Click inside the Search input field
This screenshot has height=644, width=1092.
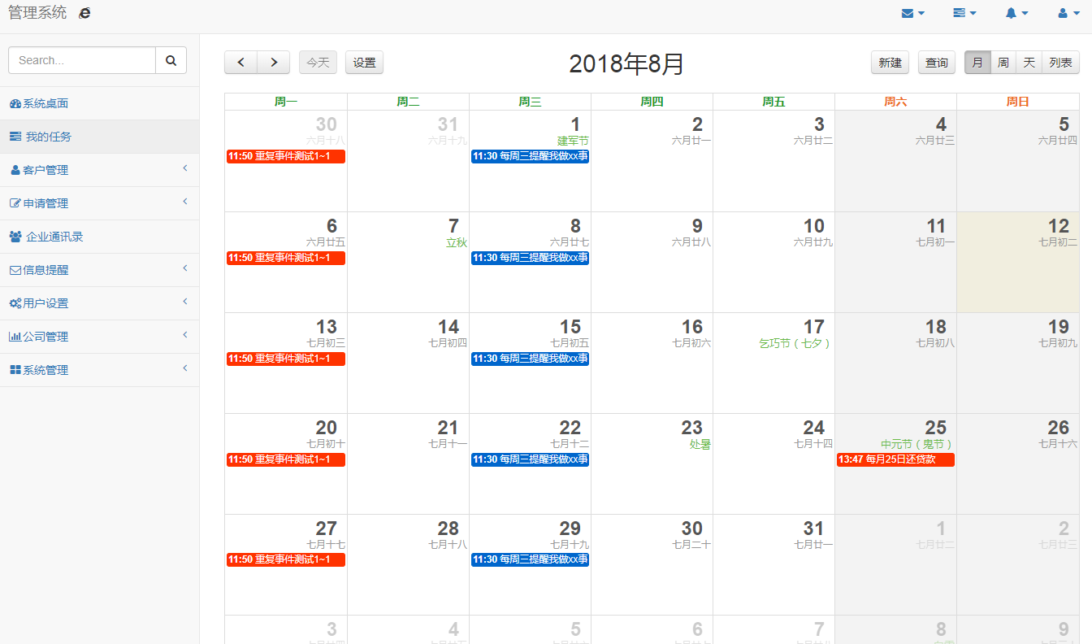pyautogui.click(x=81, y=60)
